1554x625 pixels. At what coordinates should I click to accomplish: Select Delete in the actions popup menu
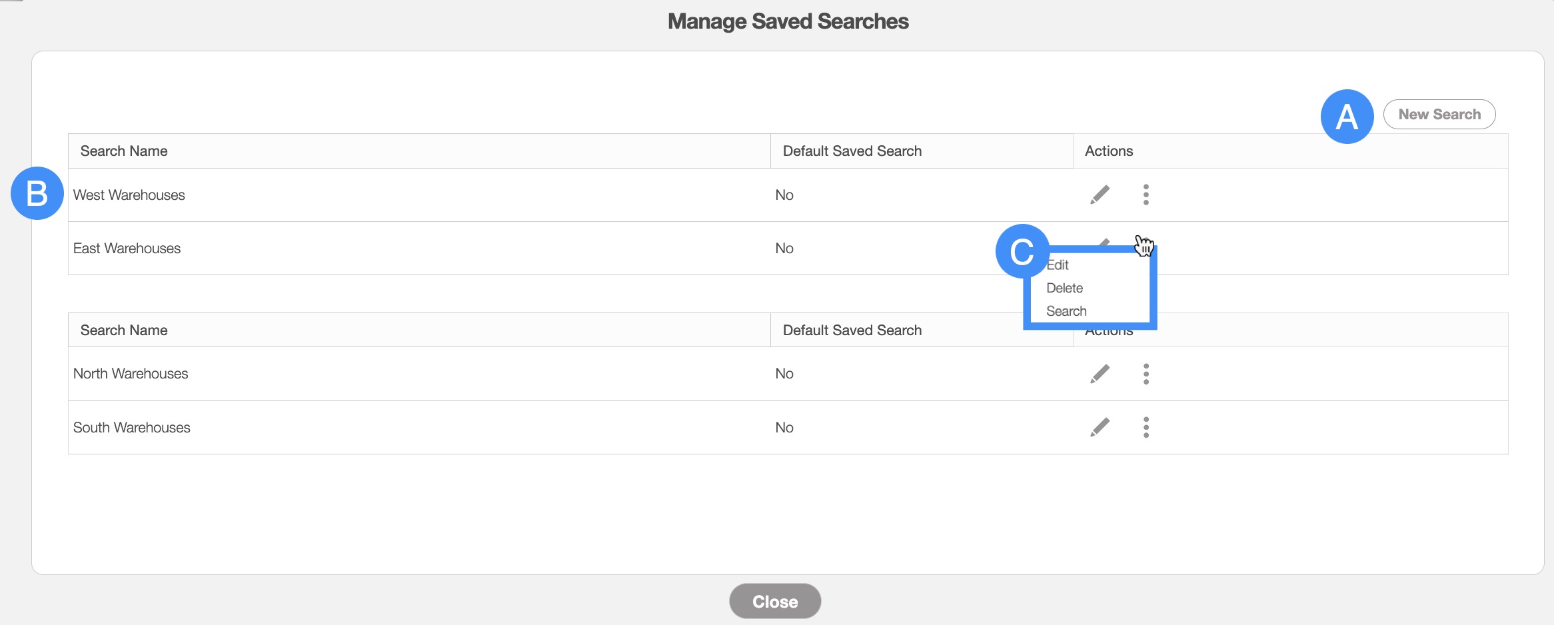(x=1064, y=288)
